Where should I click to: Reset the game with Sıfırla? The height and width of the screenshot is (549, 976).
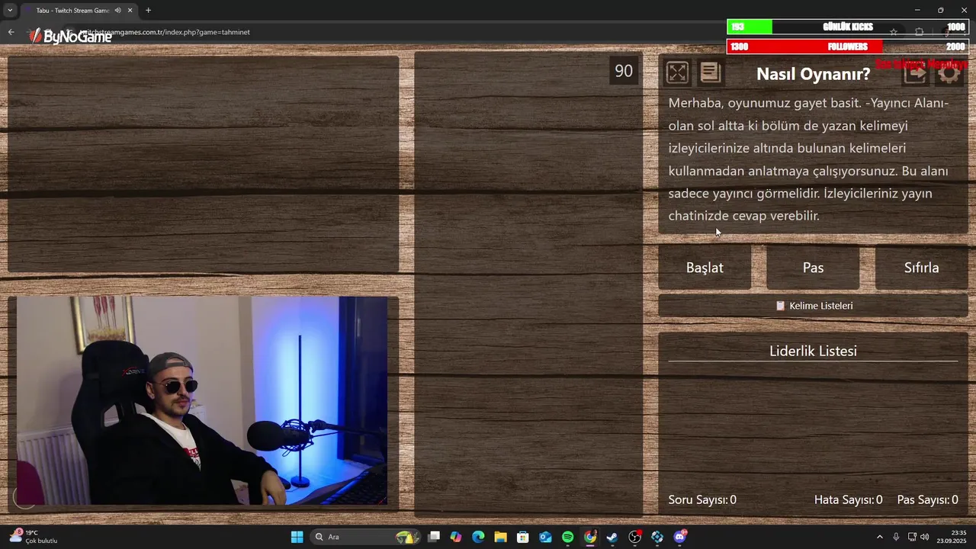pos(921,268)
